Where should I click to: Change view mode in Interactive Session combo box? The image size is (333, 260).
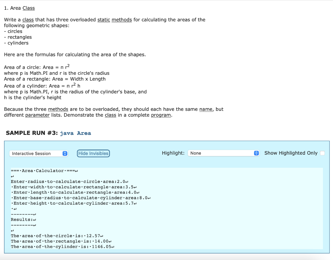click(x=39, y=153)
